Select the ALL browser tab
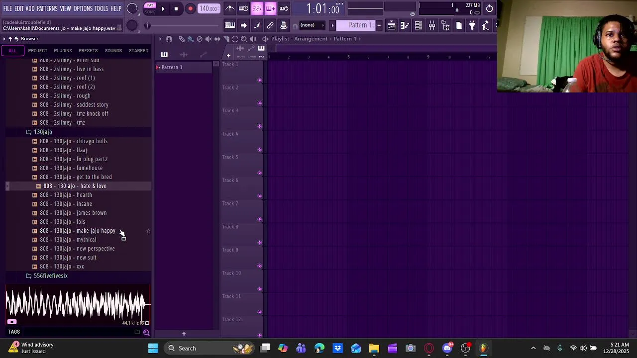 pyautogui.click(x=12, y=50)
